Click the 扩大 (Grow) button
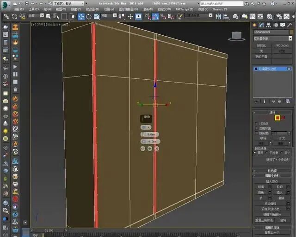The height and width of the screenshot is (237, 296). click(282, 138)
